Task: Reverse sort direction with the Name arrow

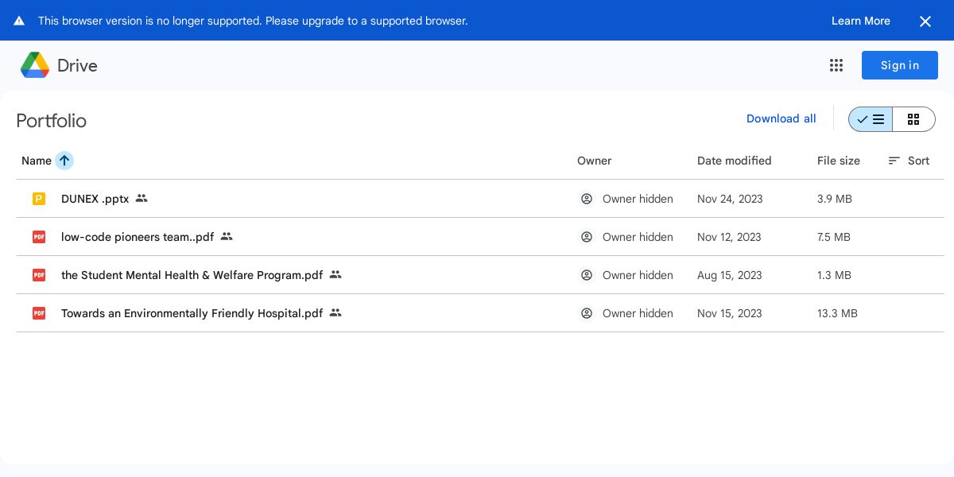Action: (64, 161)
